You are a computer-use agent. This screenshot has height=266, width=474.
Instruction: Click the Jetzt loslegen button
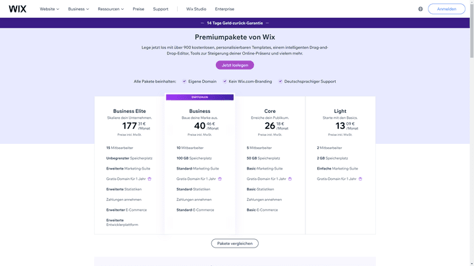point(235,65)
